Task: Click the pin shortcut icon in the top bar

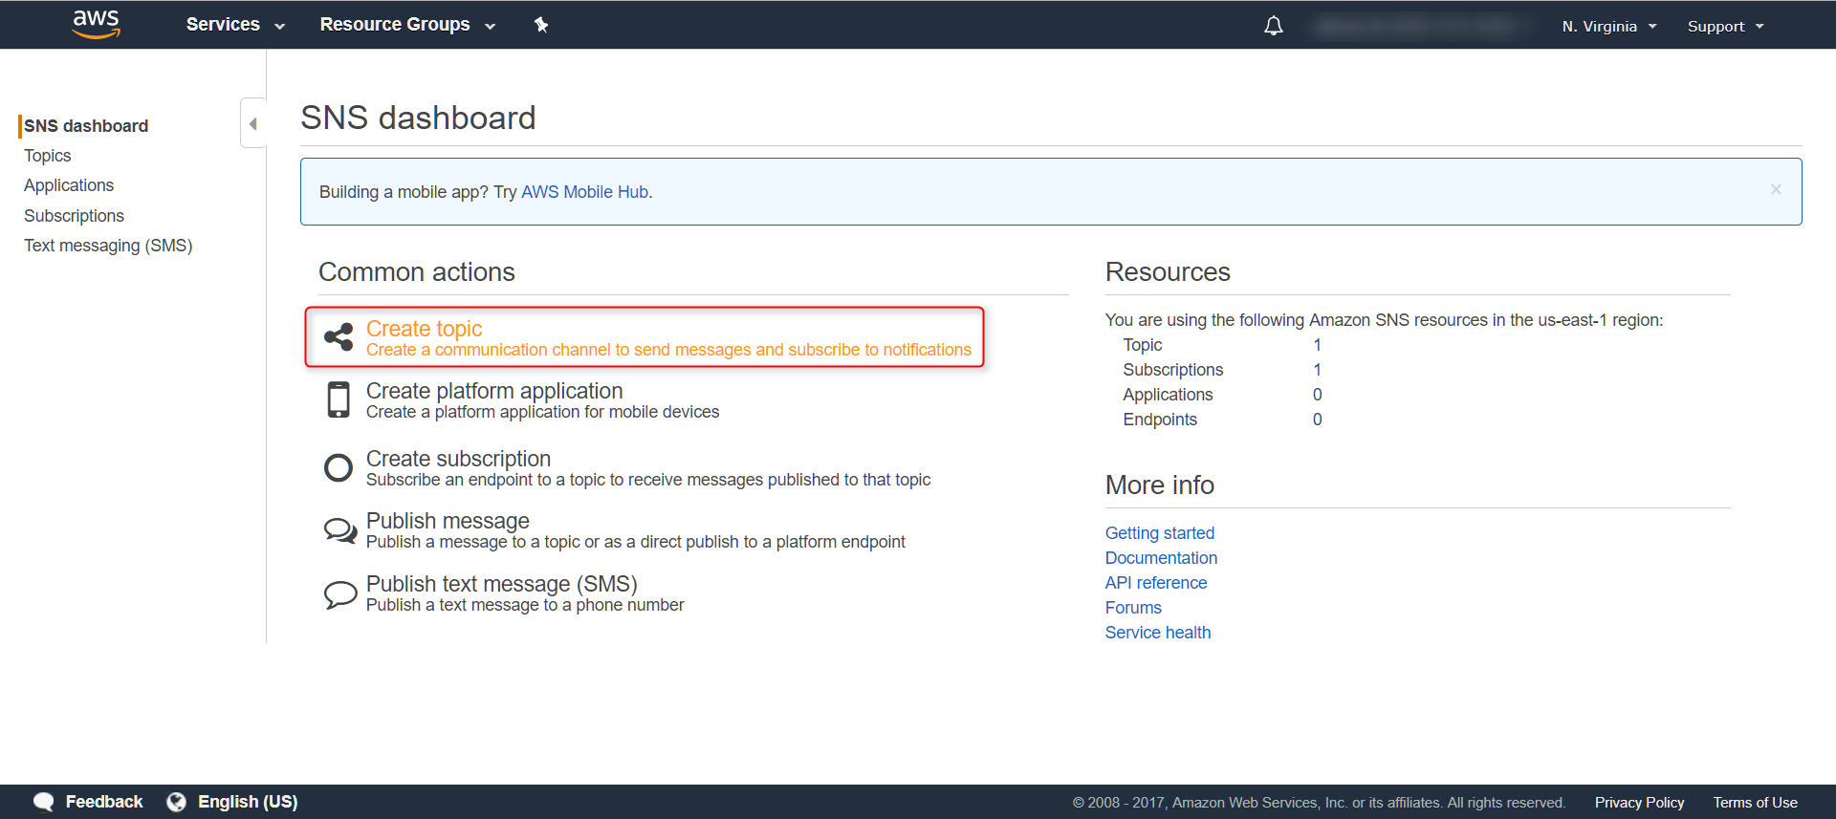Action: (541, 25)
